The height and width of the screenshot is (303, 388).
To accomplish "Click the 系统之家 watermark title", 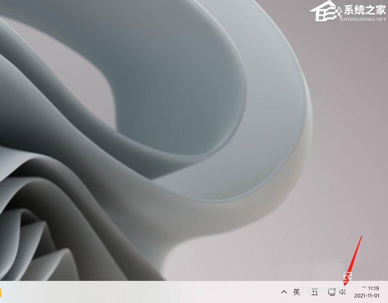I will (x=364, y=11).
